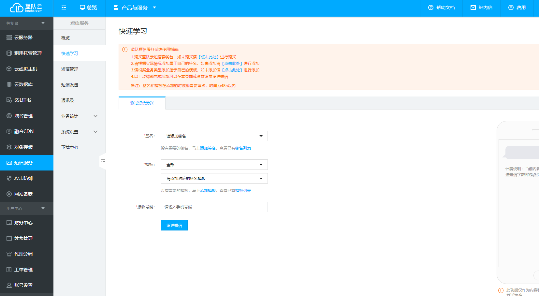Open 站内信 messages in the top bar

481,7
